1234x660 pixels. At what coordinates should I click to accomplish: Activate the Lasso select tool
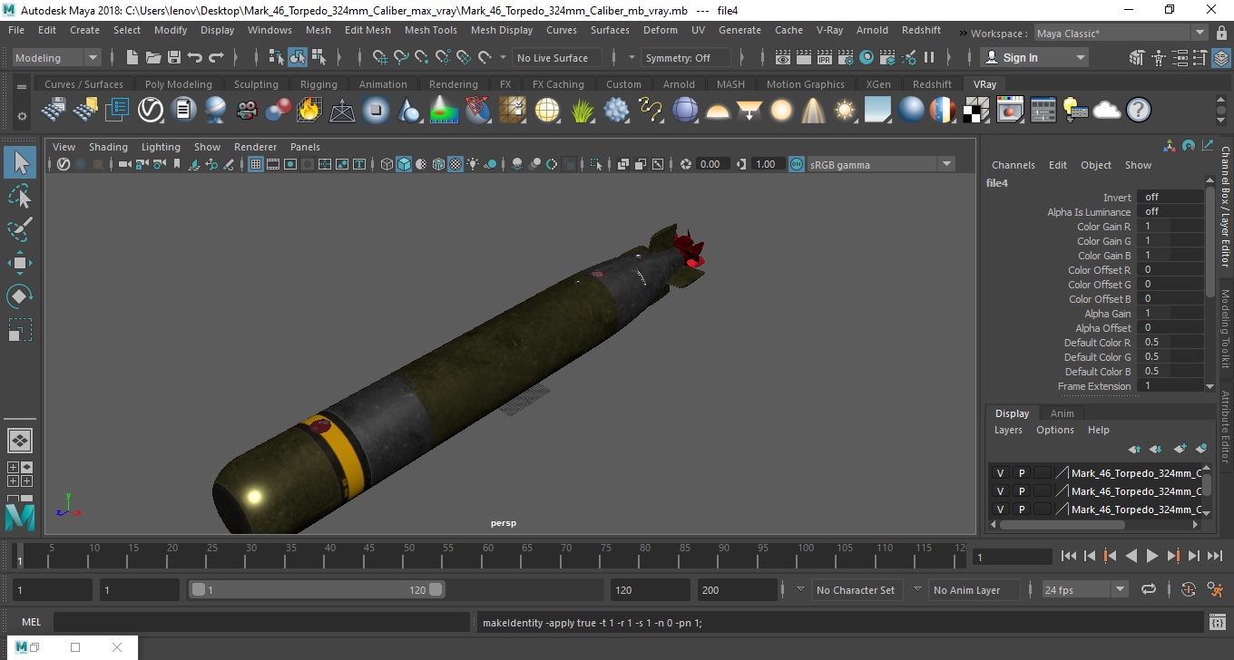click(x=20, y=196)
